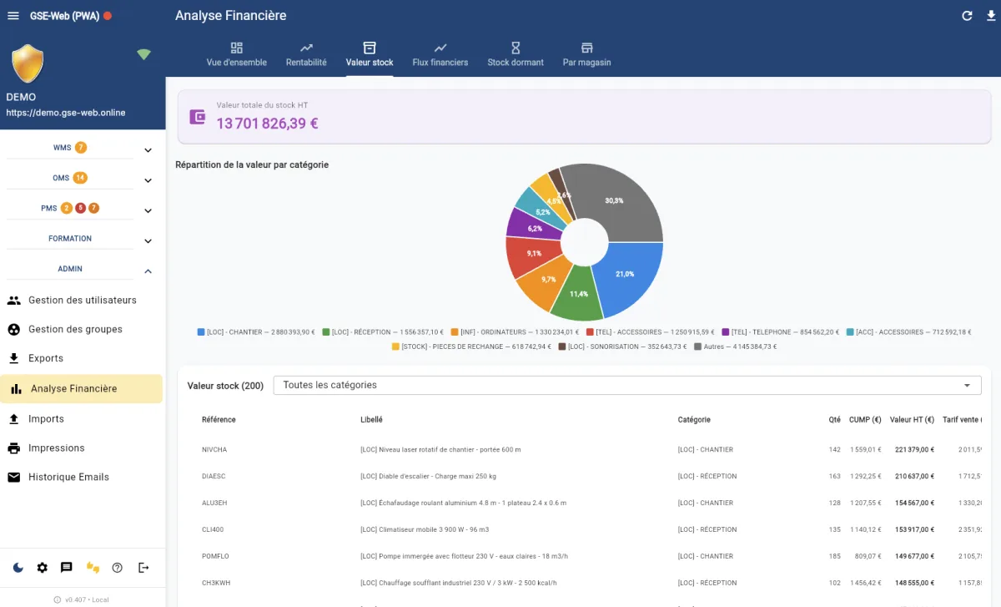
Task: Open the chat message icon
Action: tap(67, 568)
